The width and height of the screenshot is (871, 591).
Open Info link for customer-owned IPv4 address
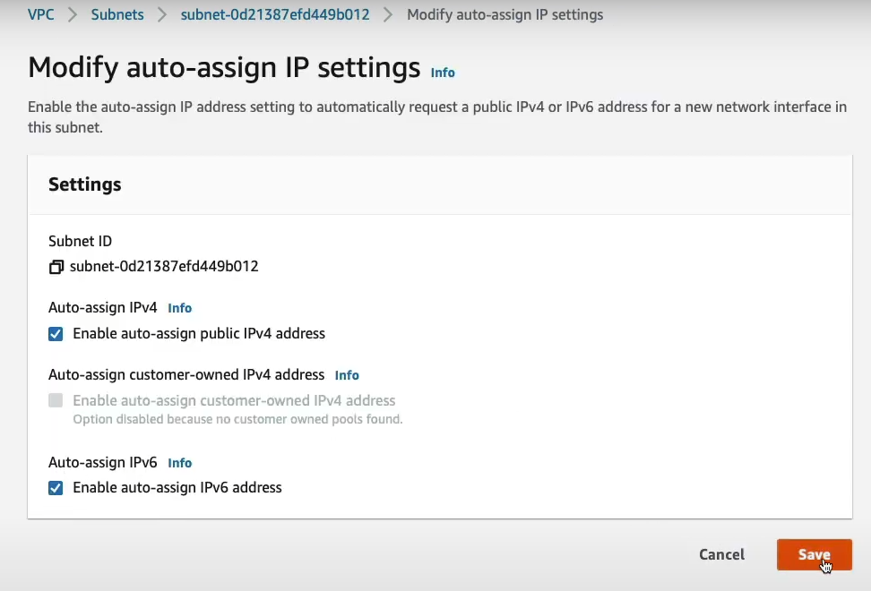tap(347, 375)
